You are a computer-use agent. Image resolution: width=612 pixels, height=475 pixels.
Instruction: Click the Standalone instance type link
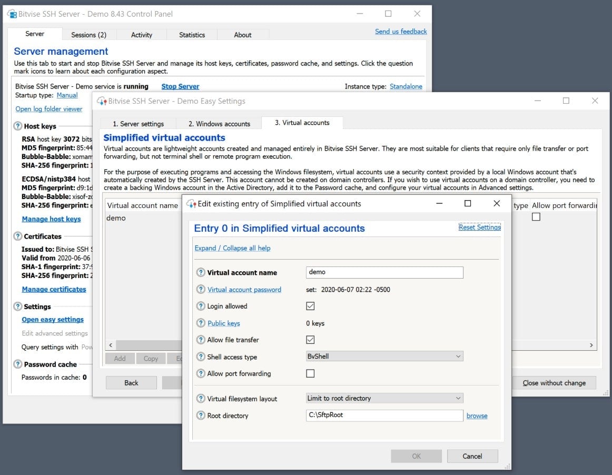coord(406,86)
